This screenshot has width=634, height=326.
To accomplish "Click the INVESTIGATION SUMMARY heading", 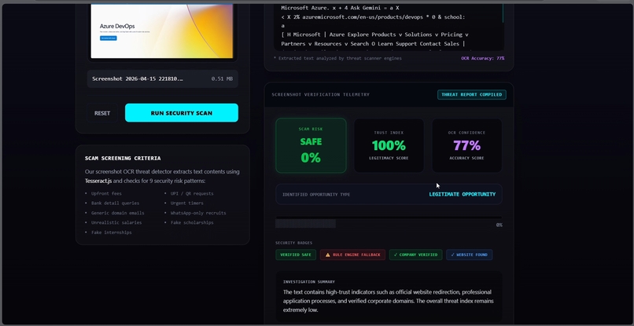I will click(309, 282).
